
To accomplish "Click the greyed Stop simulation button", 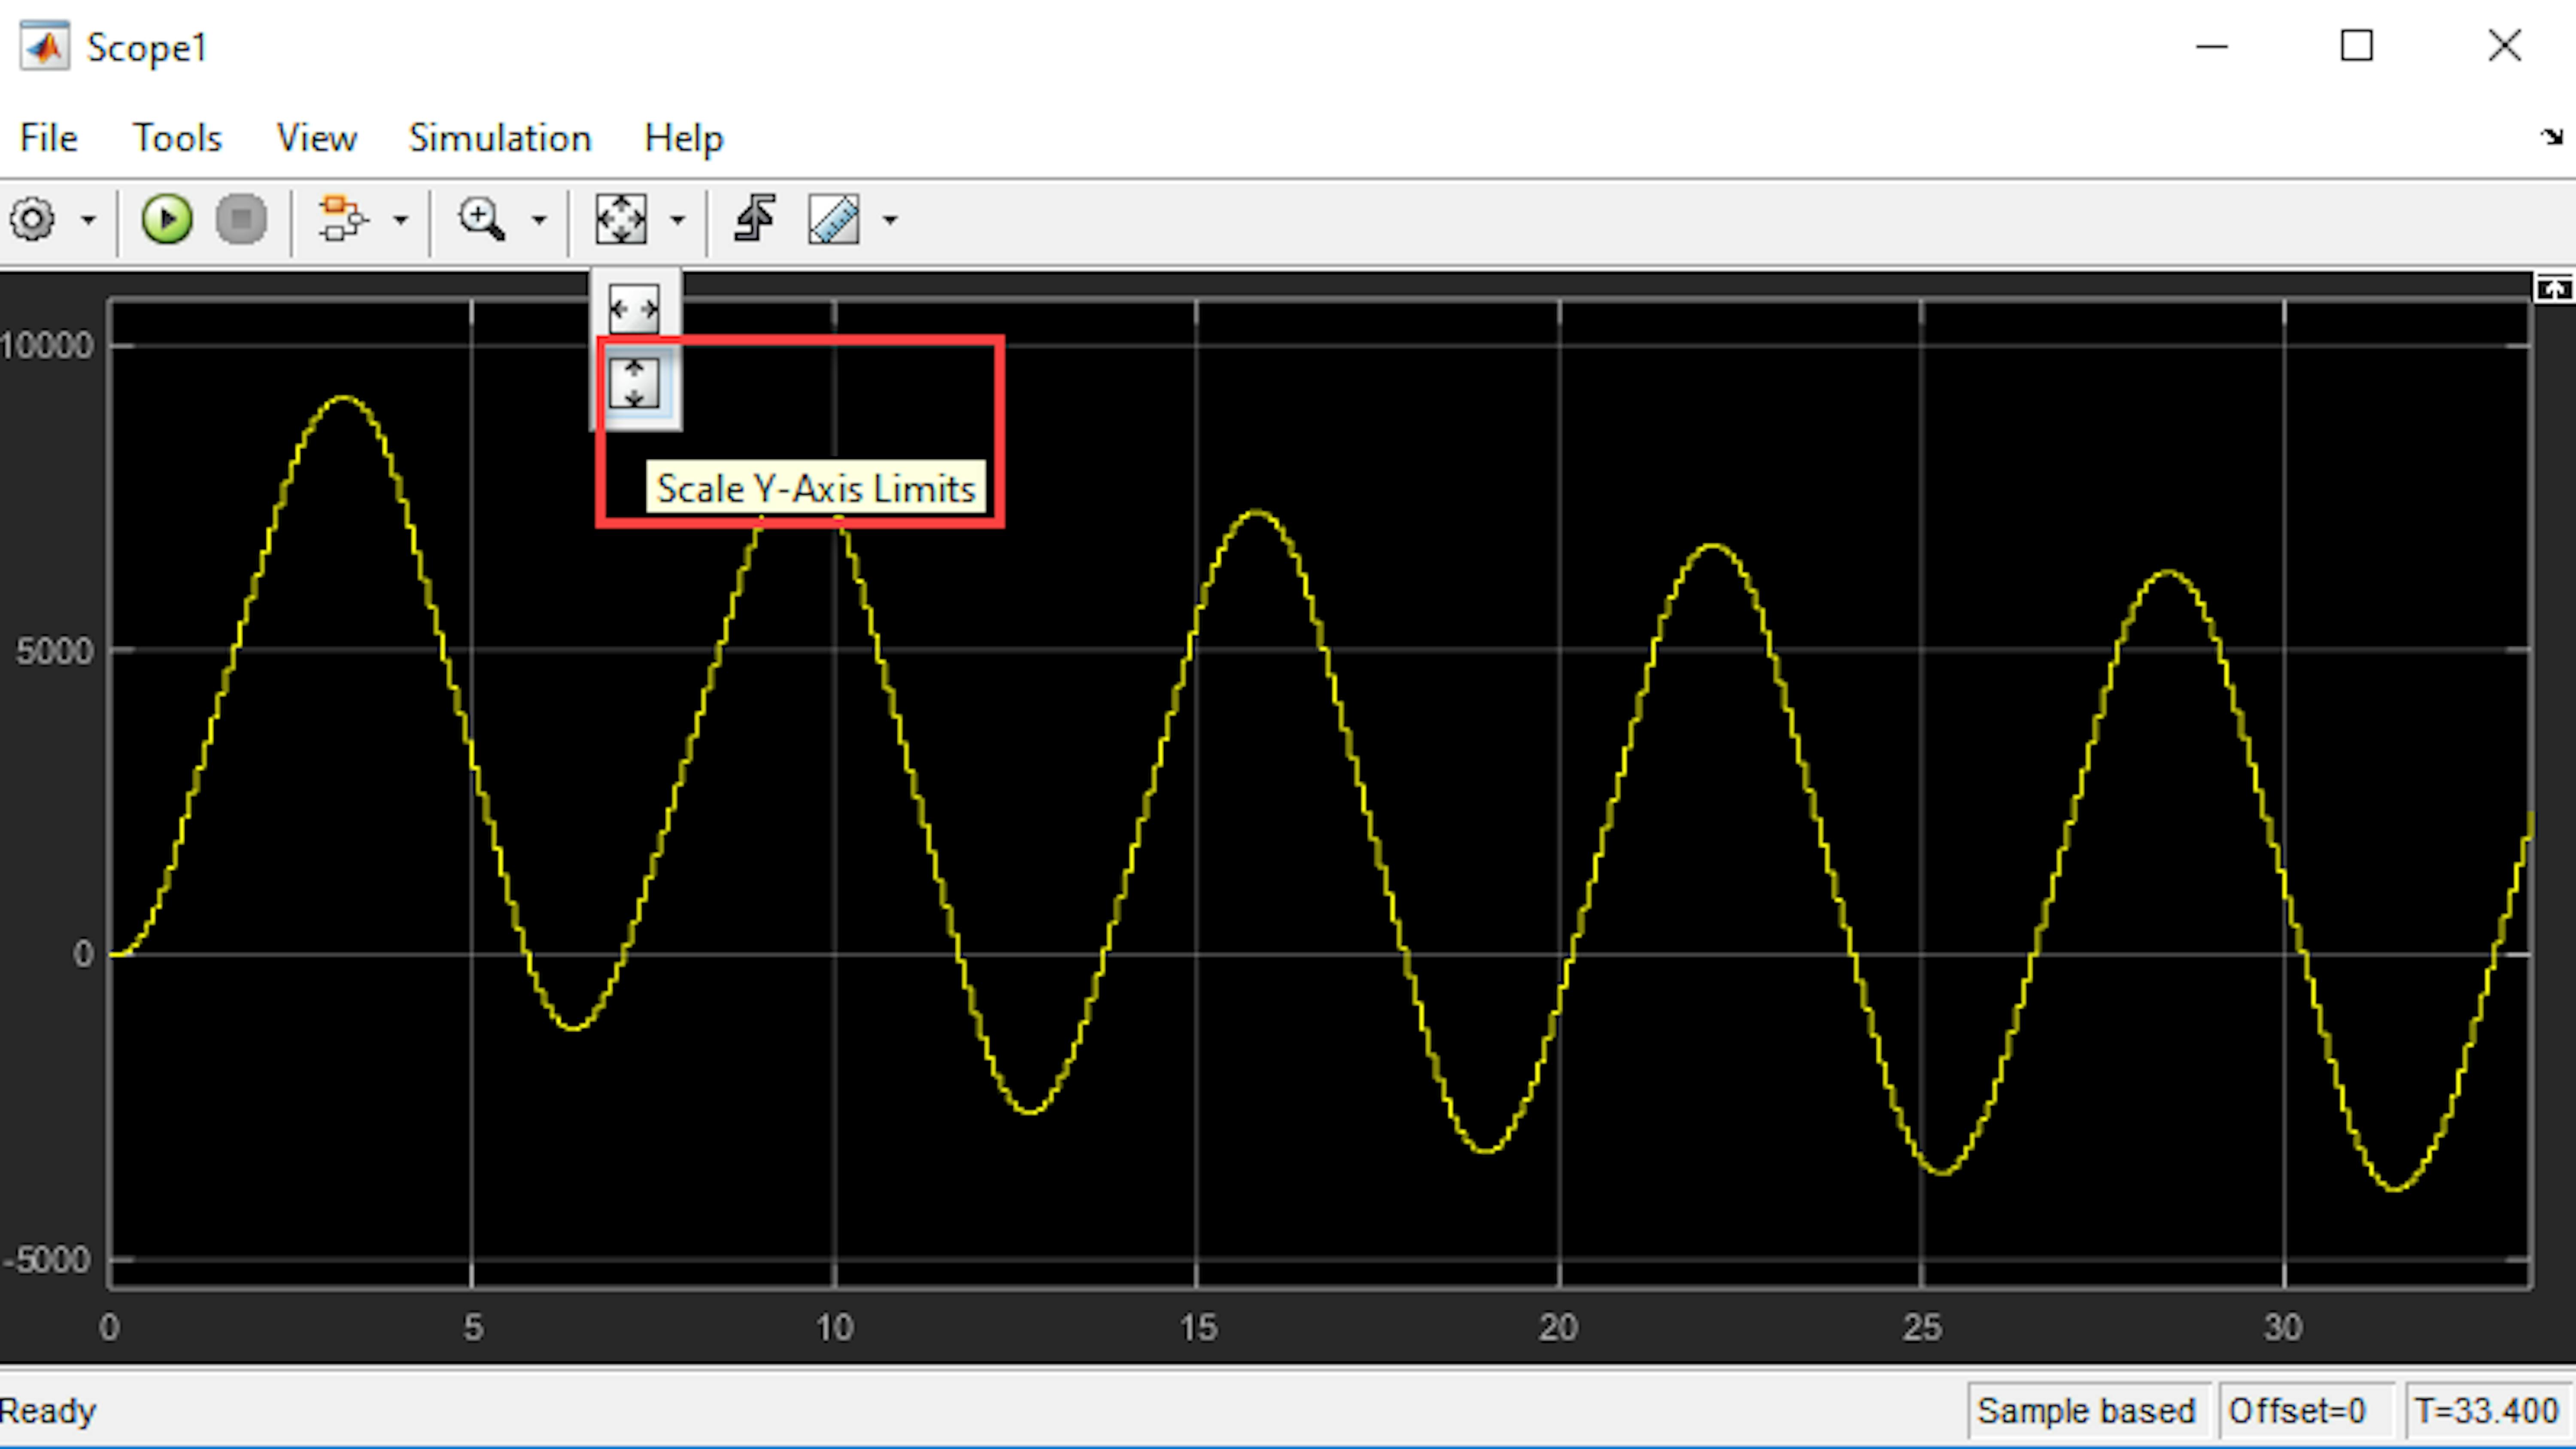I will pyautogui.click(x=241, y=219).
